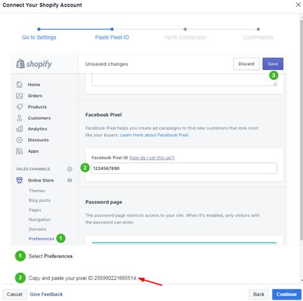Click the Facebook Pixel section heading
Screen dimensions: 303x301
point(104,114)
